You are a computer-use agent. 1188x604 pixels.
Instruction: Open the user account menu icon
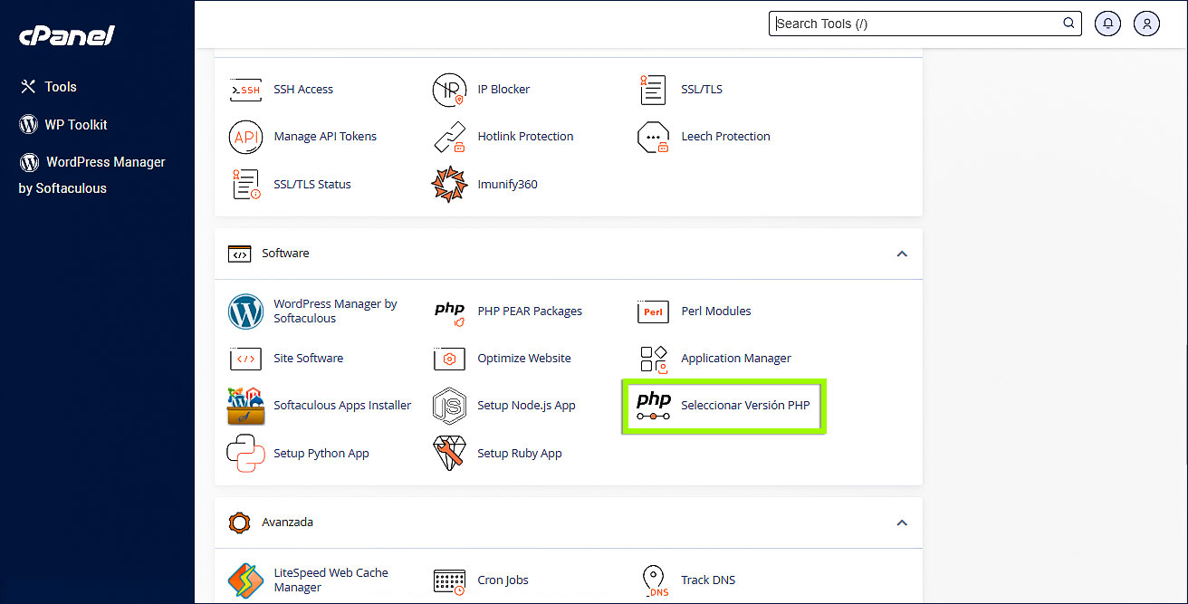tap(1146, 24)
